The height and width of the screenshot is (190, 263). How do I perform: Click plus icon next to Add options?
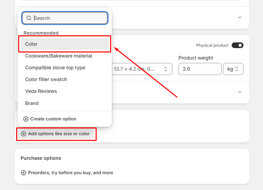point(24,134)
